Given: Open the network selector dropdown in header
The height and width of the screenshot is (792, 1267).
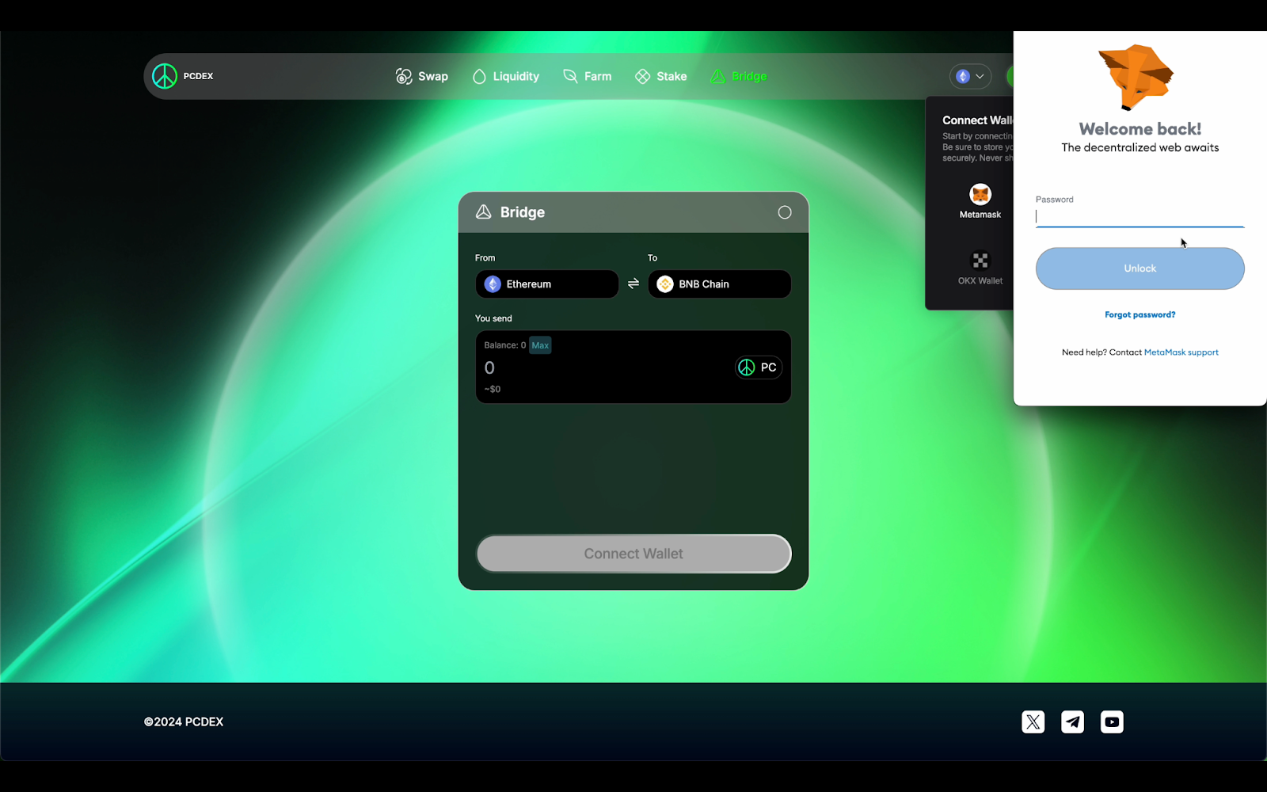Looking at the screenshot, I should (x=970, y=76).
